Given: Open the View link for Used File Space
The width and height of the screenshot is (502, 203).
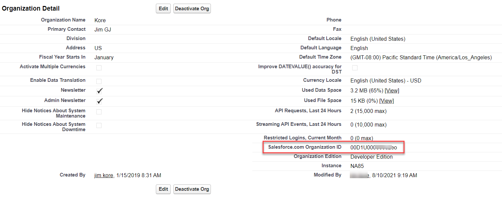Looking at the screenshot, I should (387, 101).
